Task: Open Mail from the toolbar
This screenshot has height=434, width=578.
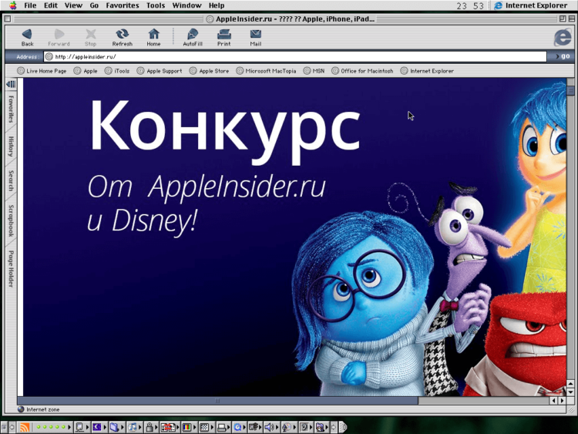Action: (x=255, y=38)
